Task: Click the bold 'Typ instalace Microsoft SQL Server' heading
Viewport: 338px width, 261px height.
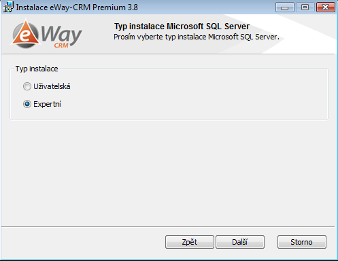Action: (182, 27)
